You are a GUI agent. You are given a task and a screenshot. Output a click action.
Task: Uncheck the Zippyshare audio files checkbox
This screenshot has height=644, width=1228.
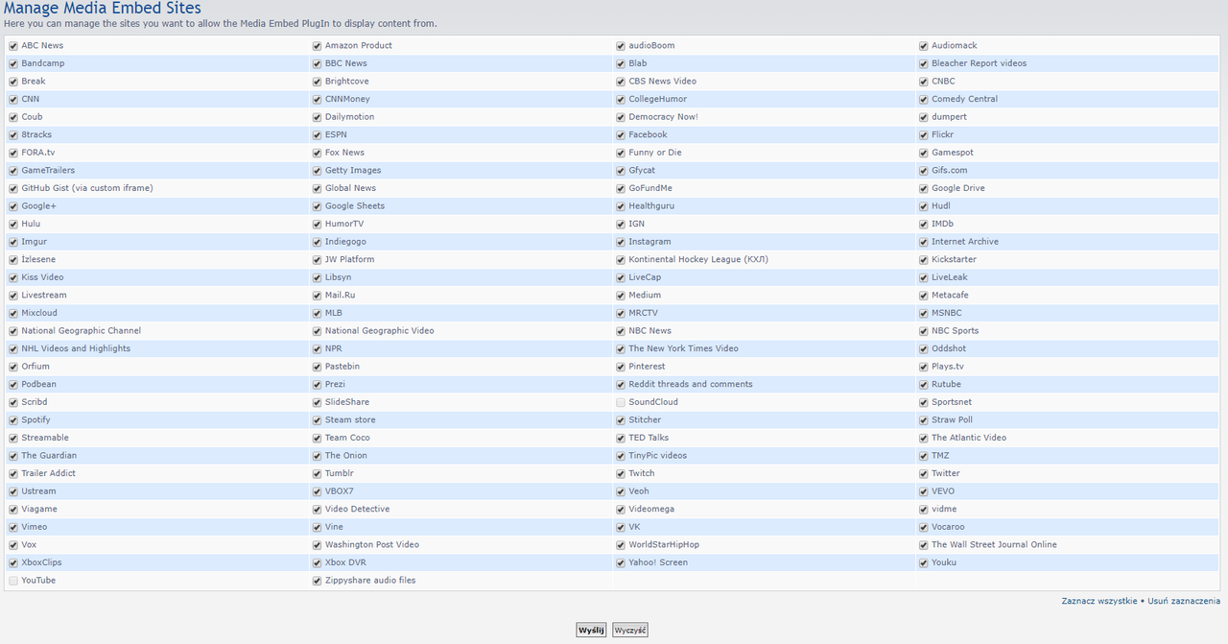(x=317, y=581)
